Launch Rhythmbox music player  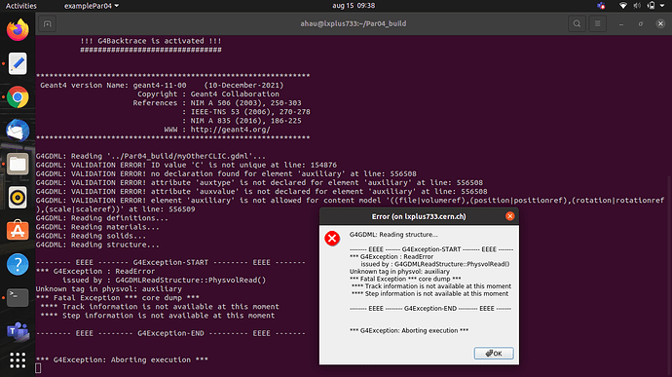18,198
